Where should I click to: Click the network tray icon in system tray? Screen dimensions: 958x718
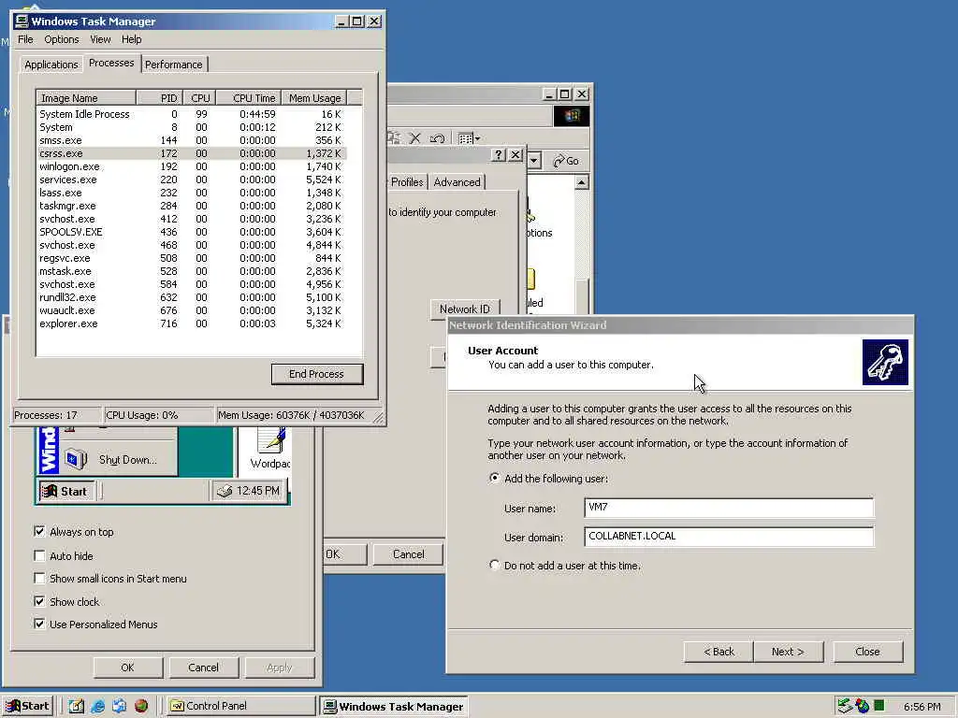[845, 706]
